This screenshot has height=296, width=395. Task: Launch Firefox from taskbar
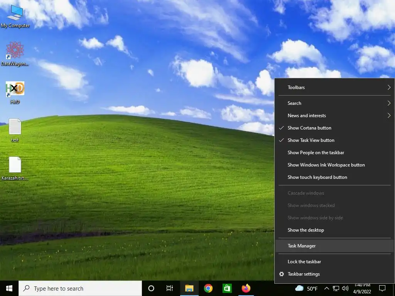246,288
